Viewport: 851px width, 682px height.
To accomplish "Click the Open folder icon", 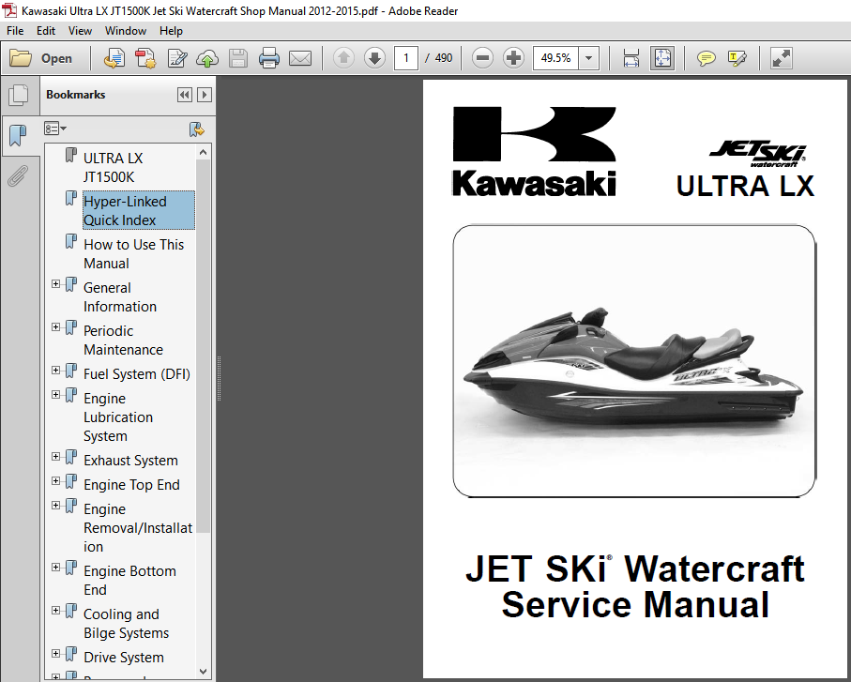I will [21, 58].
